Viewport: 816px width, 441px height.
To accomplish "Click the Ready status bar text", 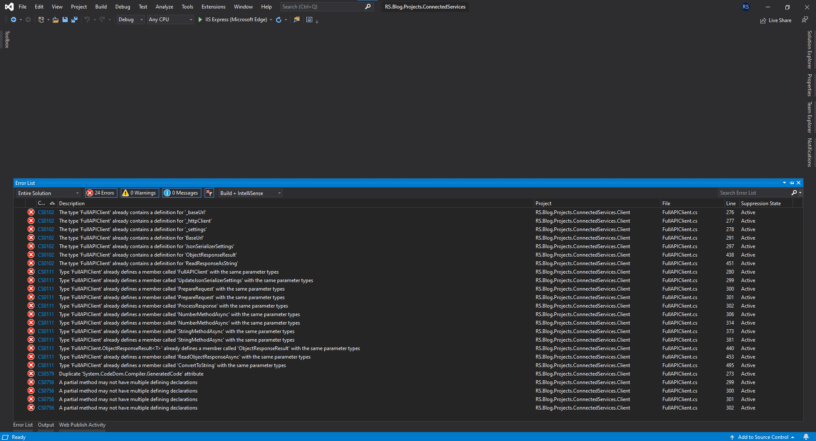I will tap(19, 437).
